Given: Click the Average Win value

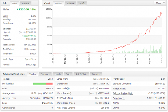Looking at the screenshot, I should click(x=42, y=93).
